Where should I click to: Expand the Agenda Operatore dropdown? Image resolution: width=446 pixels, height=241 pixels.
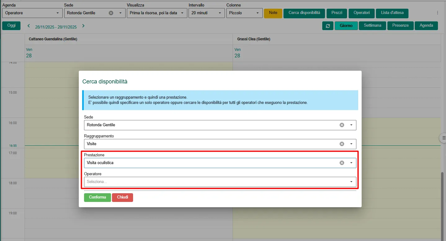[31, 13]
